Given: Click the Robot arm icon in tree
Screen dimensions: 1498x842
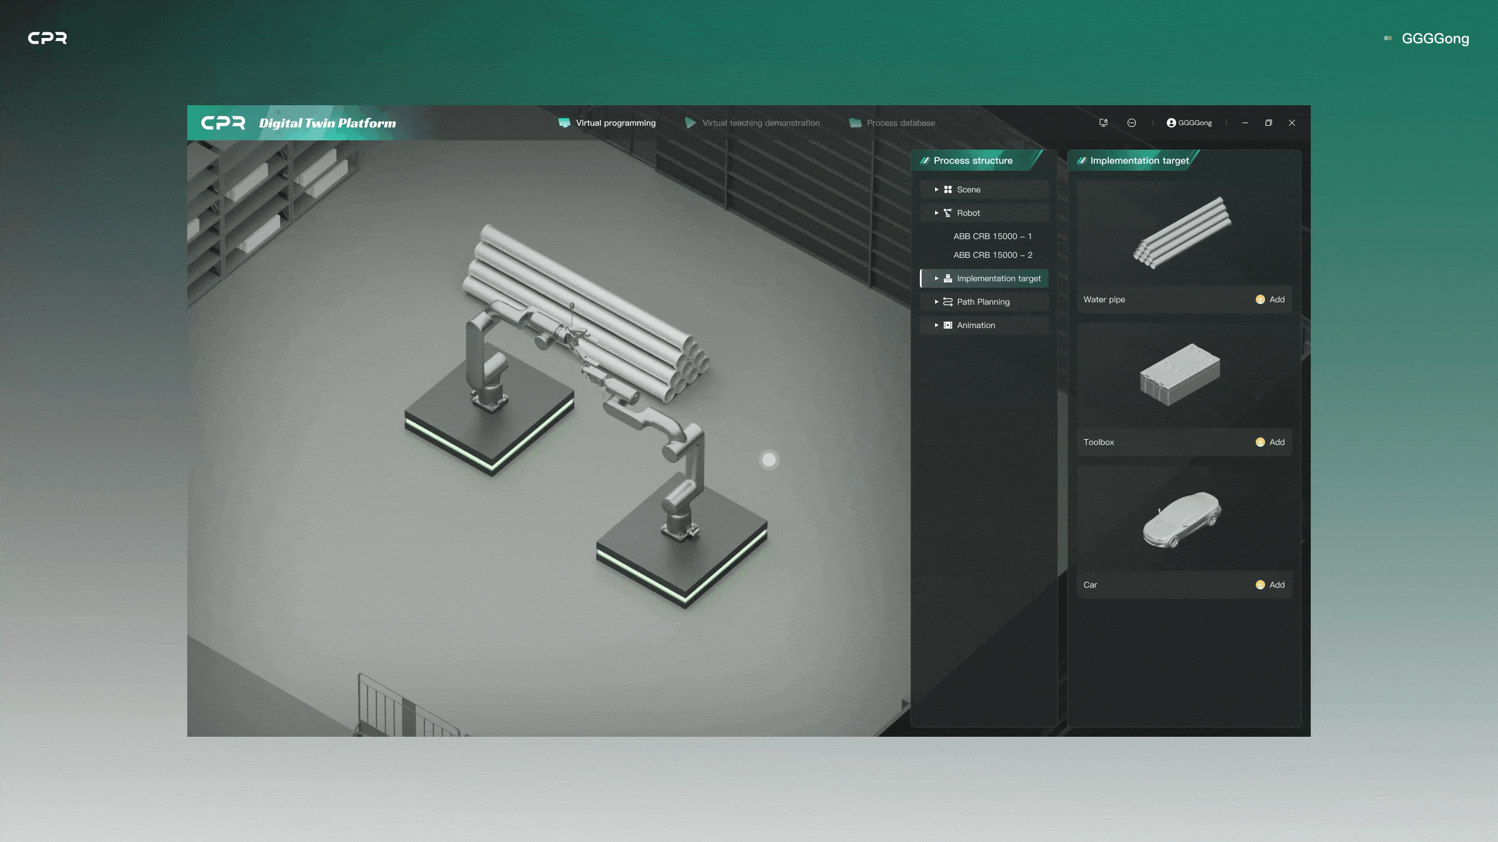Looking at the screenshot, I should [947, 213].
